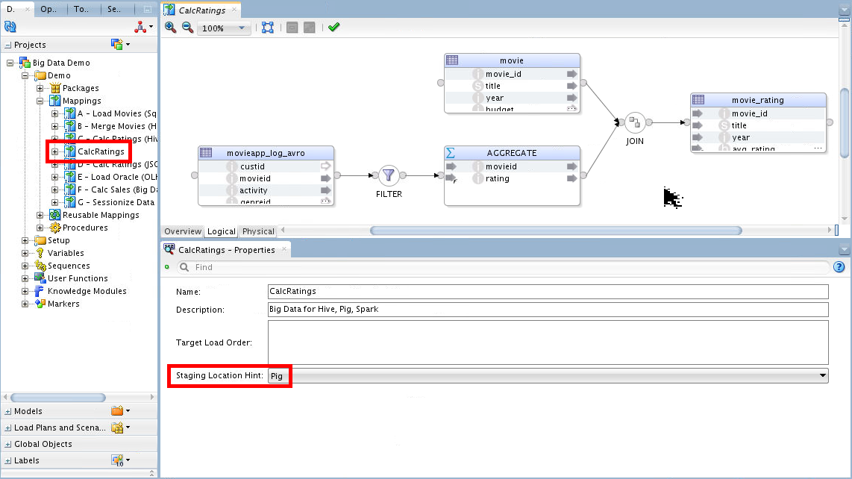
Task: Click the Target Load Order text area
Action: [x=548, y=342]
